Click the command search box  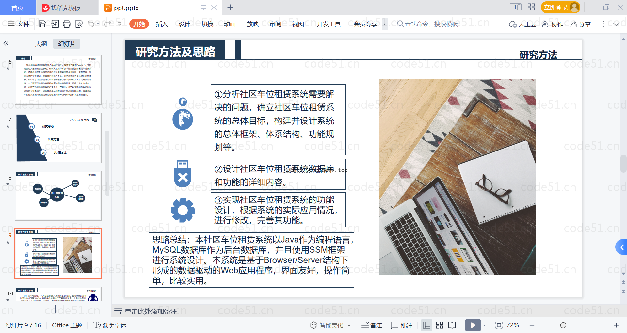(428, 24)
